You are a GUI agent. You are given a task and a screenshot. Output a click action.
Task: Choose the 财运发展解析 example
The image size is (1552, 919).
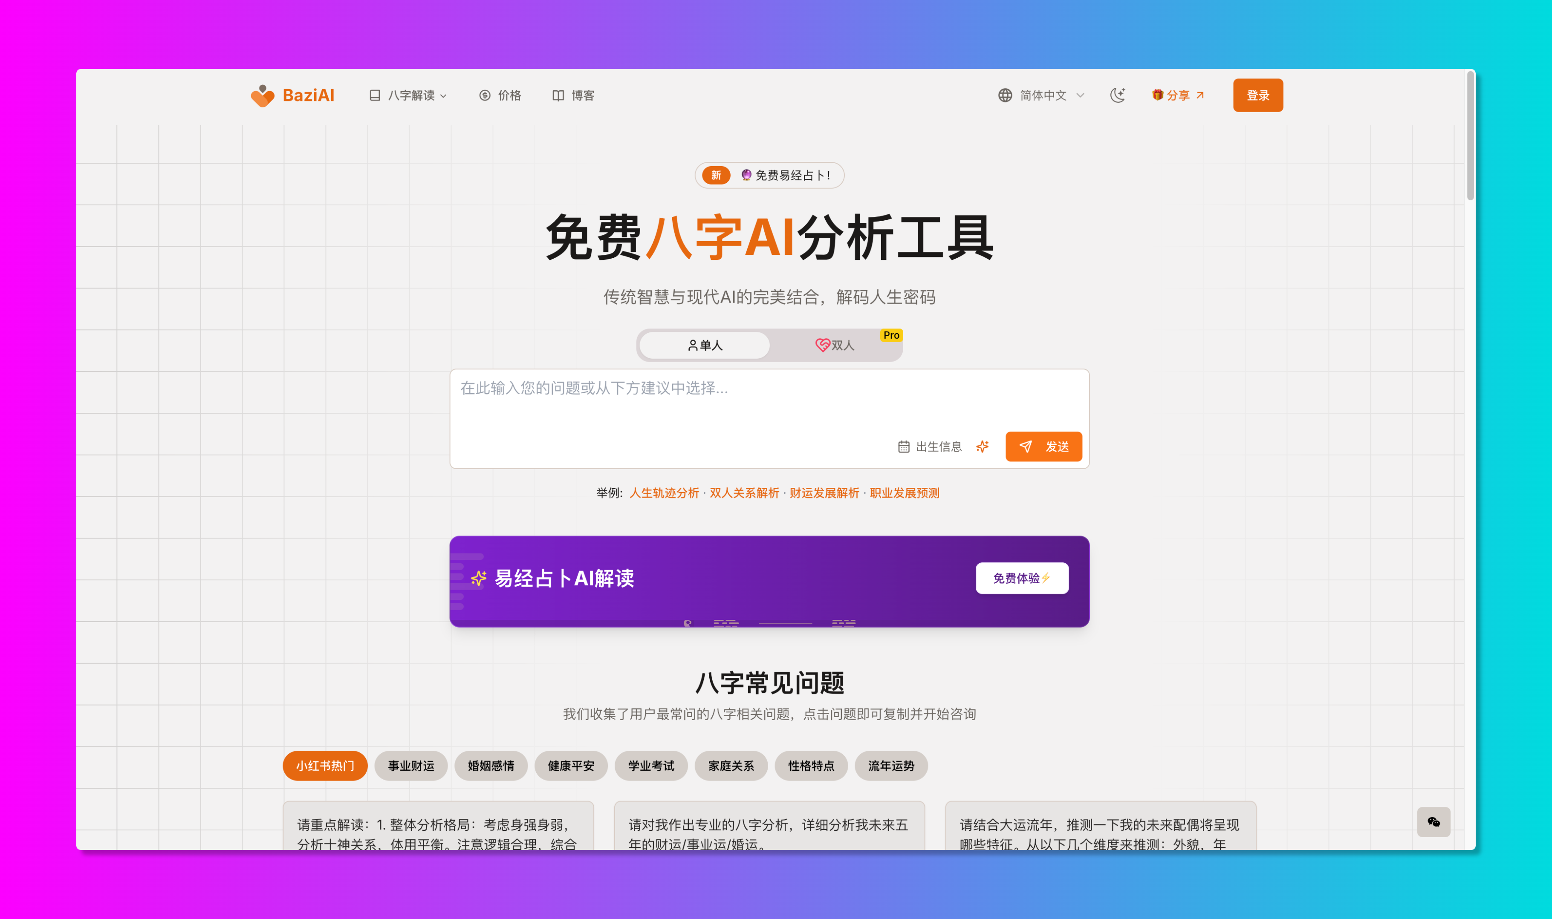pos(824,493)
